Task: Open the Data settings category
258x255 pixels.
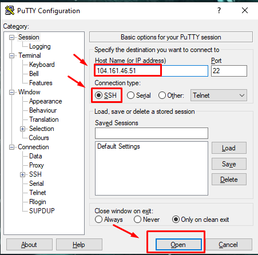Action: coord(35,156)
